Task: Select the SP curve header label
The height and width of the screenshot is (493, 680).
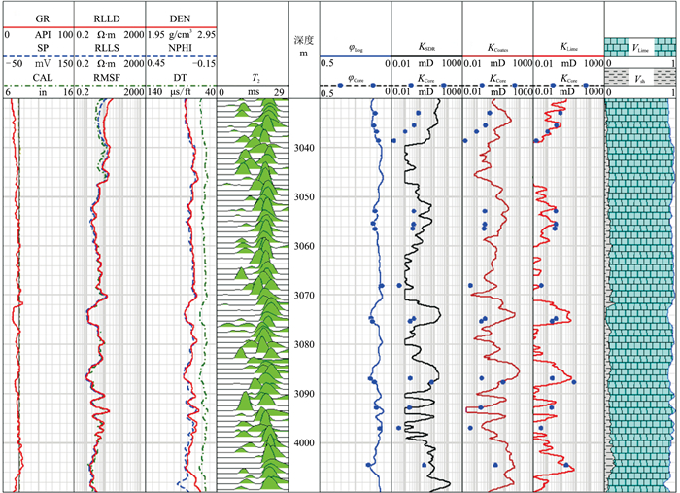Action: (40, 47)
